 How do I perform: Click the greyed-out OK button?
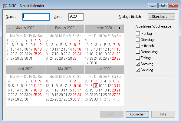[112, 114]
